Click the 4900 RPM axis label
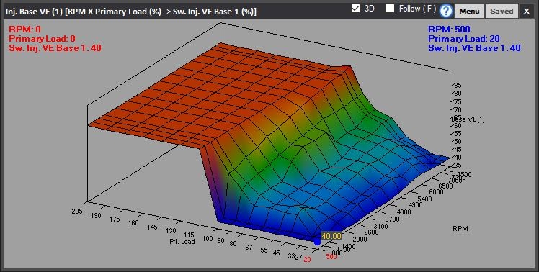This screenshot has width=539, height=272. (415, 205)
